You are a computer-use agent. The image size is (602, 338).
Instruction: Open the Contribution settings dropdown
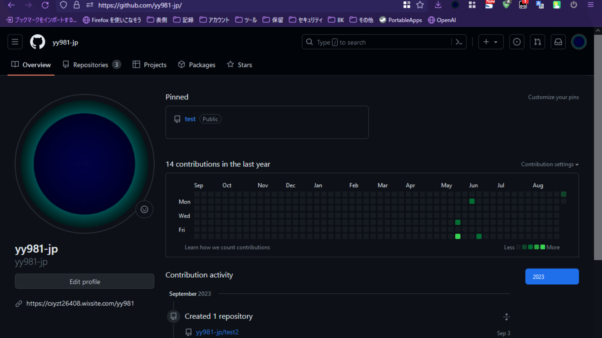(x=550, y=164)
